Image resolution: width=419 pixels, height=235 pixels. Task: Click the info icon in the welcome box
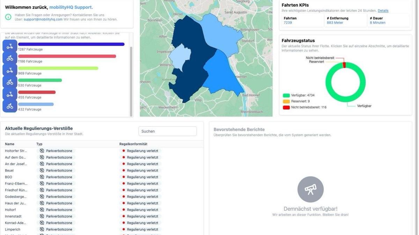click(x=8, y=17)
